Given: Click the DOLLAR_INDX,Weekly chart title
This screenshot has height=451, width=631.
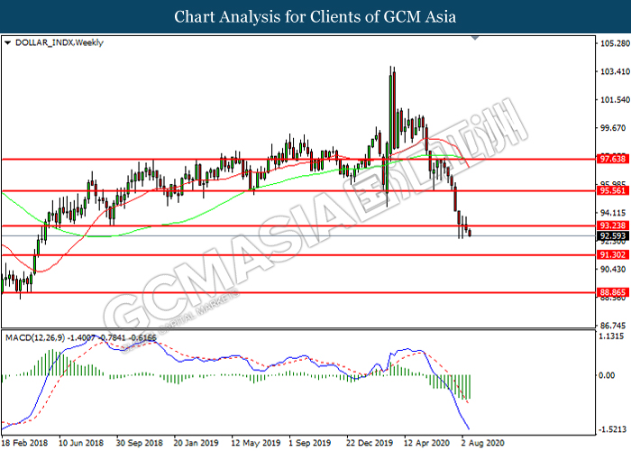Looking at the screenshot, I should point(59,42).
